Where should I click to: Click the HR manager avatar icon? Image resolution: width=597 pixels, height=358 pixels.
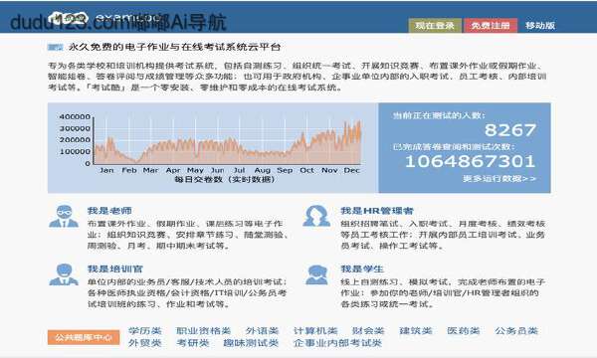[x=316, y=216]
